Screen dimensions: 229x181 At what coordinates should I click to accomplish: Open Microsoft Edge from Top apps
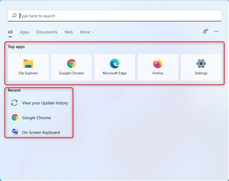pyautogui.click(x=114, y=67)
